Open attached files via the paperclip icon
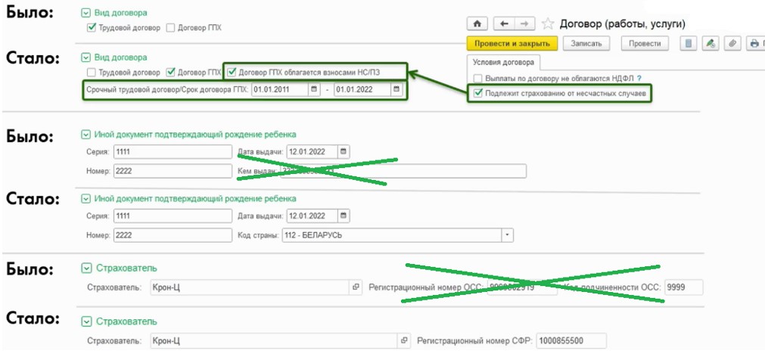The image size is (765, 354). click(732, 43)
